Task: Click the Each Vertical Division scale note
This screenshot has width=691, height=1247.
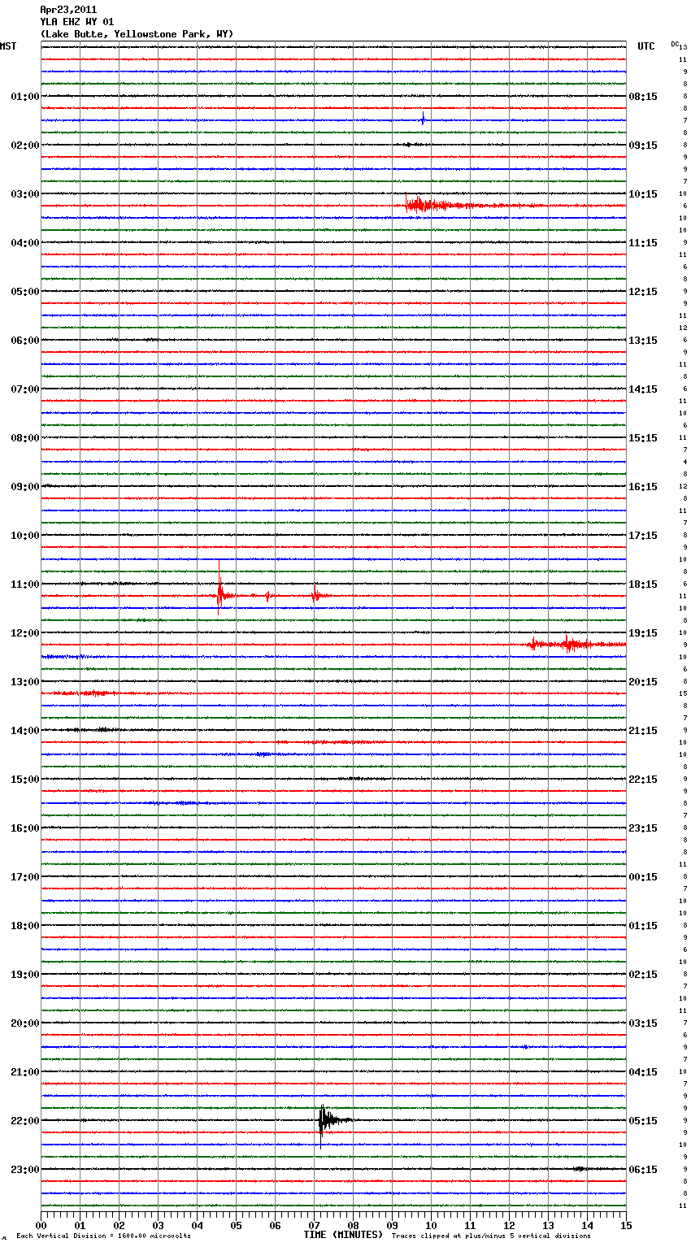Action: (103, 1236)
